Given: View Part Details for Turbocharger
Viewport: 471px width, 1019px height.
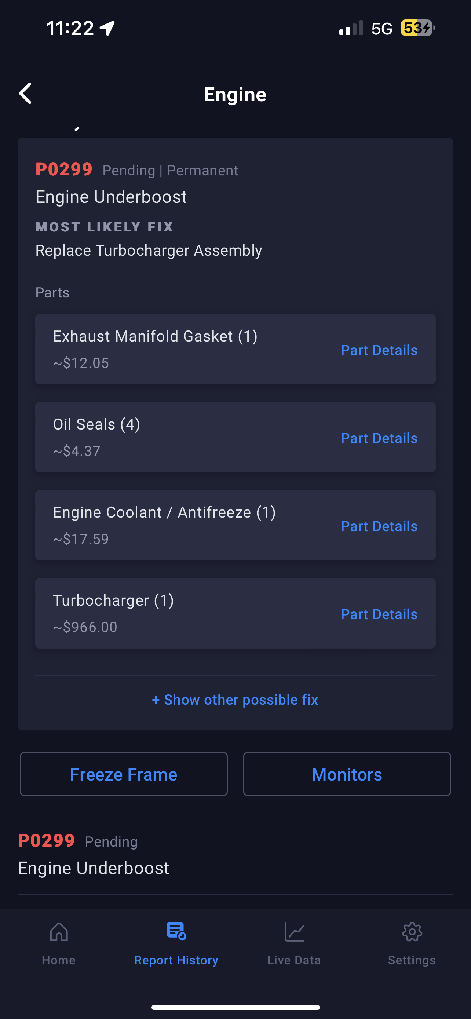Looking at the screenshot, I should (x=379, y=614).
